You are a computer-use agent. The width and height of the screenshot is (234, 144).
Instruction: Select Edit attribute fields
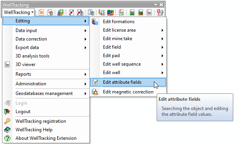point(128,82)
